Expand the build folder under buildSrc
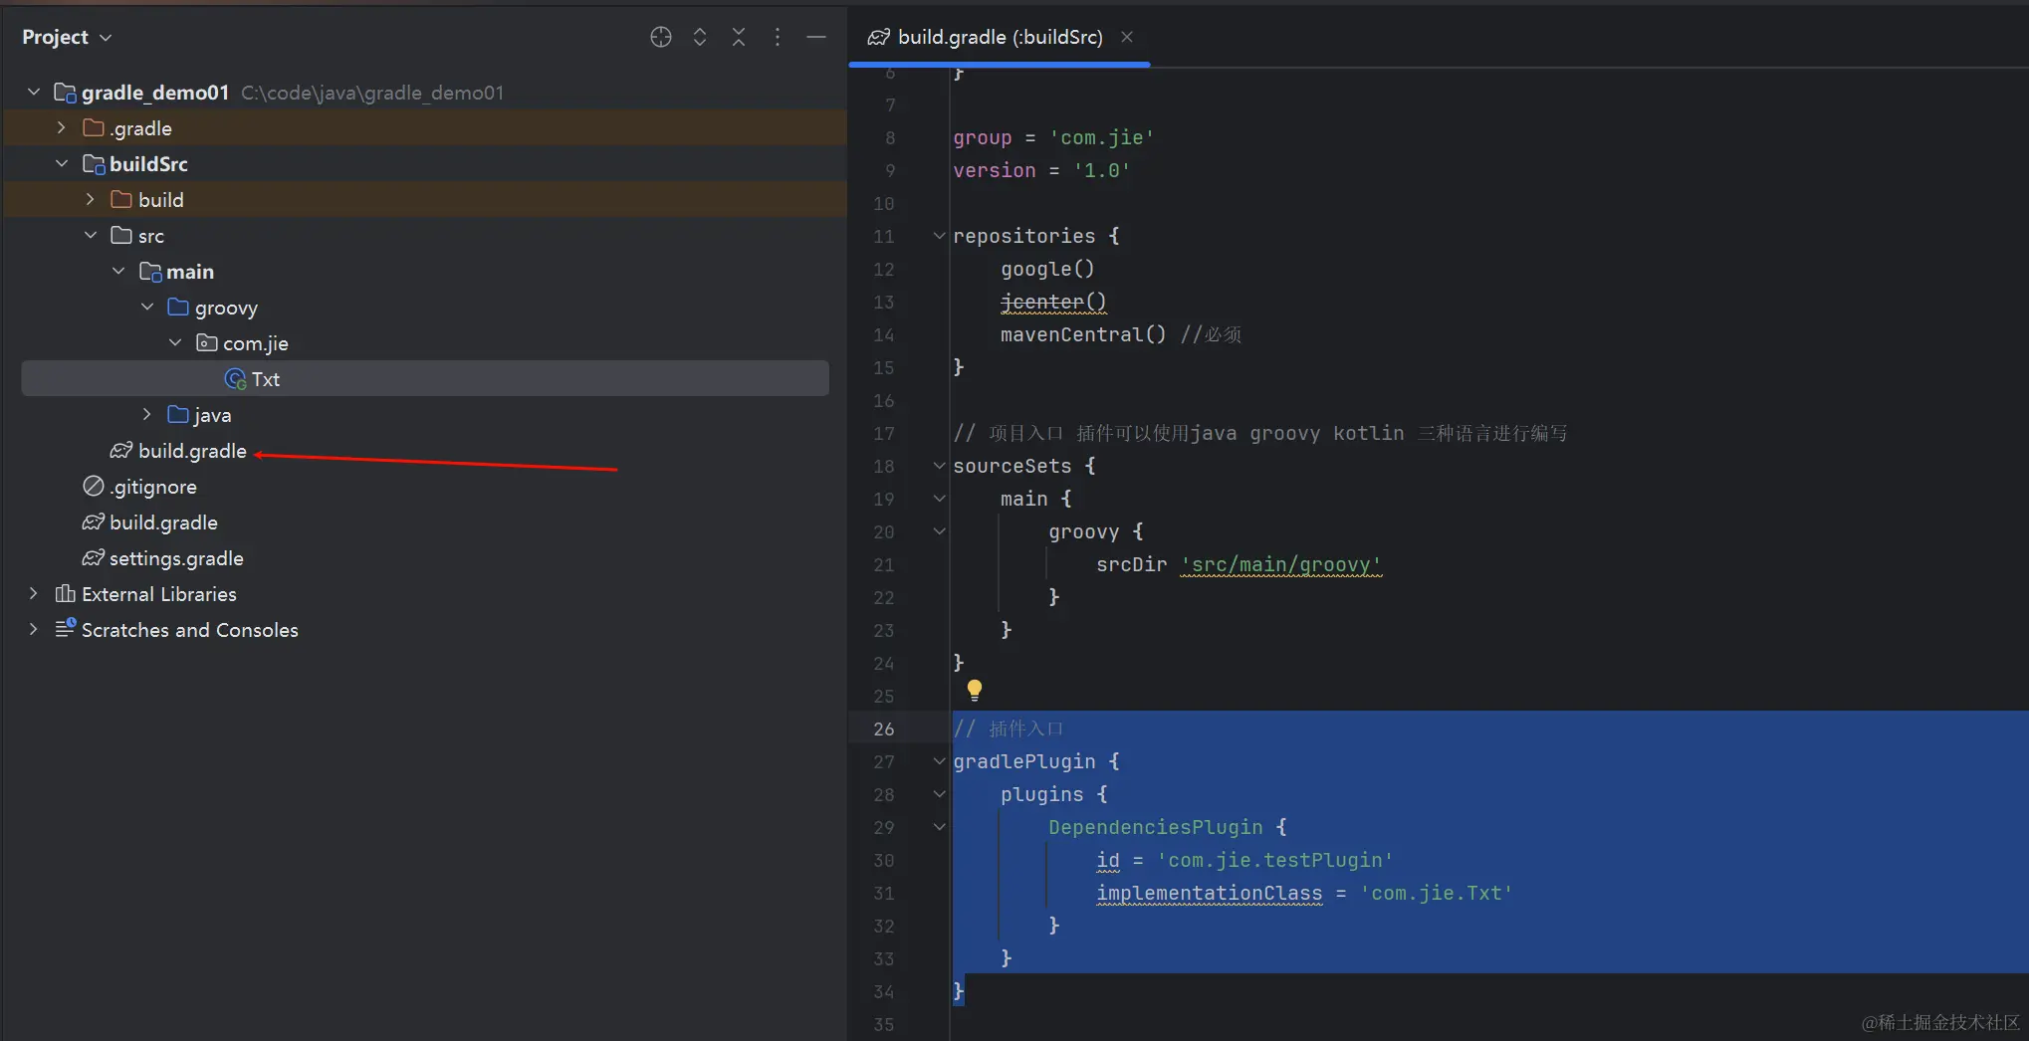 [x=91, y=199]
